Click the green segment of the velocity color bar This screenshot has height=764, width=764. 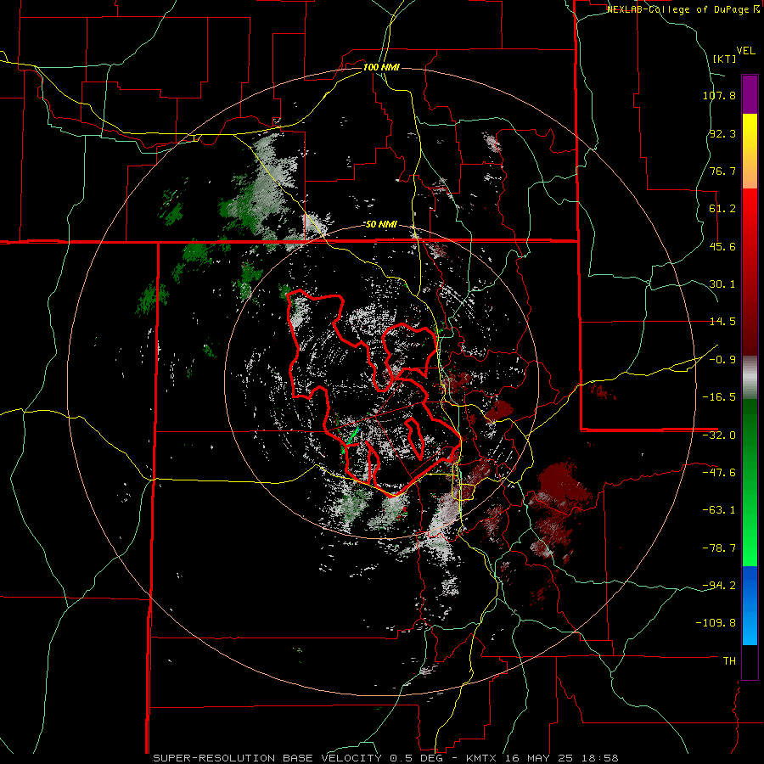point(750,482)
